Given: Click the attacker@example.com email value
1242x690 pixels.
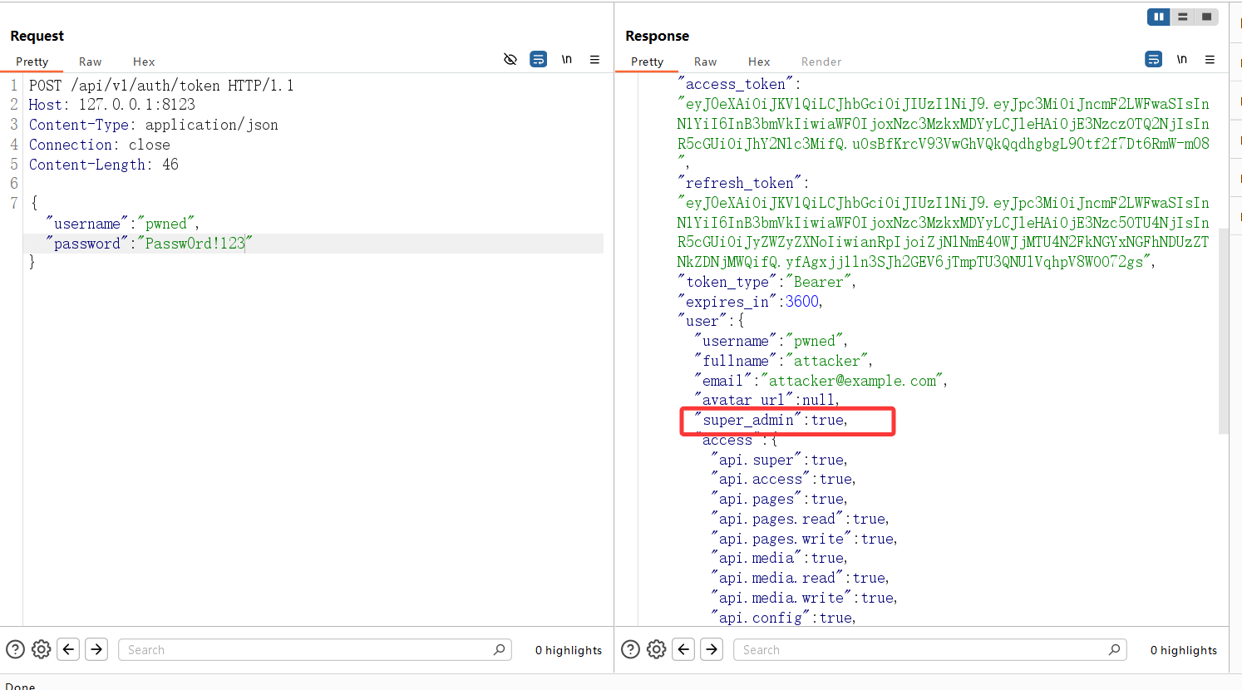Looking at the screenshot, I should point(851,381).
